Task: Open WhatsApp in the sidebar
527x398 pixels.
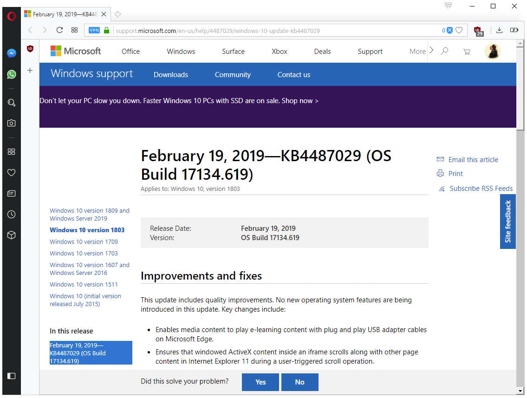Action: (12, 74)
